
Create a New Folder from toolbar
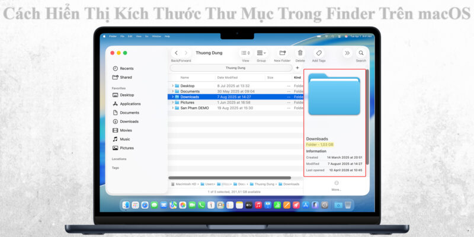(x=283, y=53)
